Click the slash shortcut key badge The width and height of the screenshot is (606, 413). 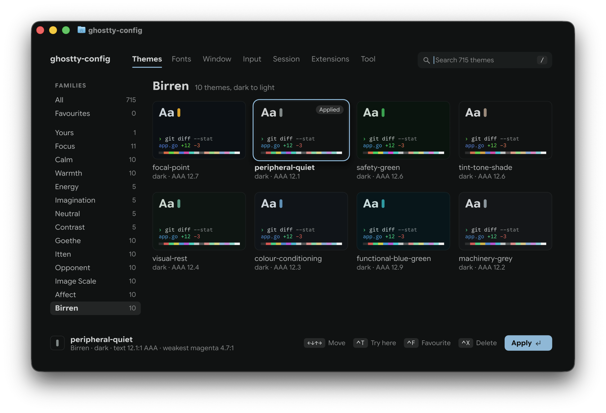pos(542,60)
